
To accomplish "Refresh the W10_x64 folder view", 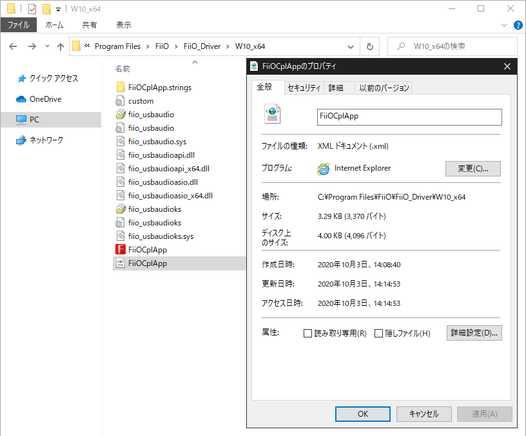I will [370, 46].
